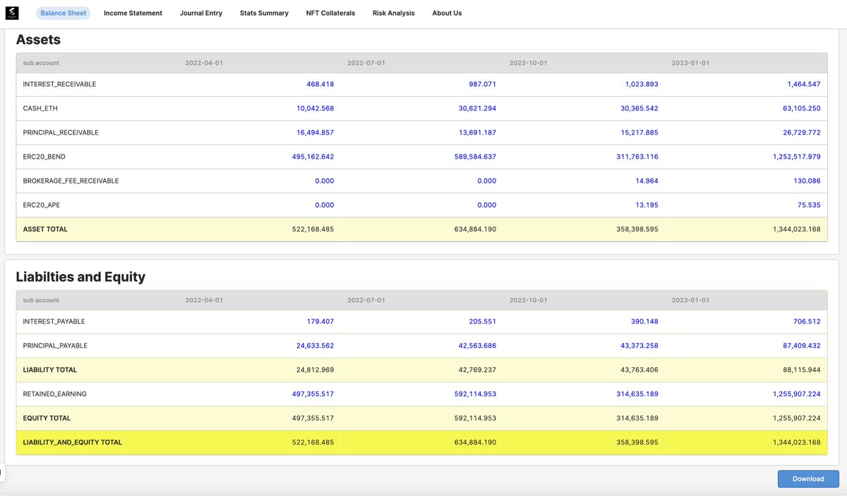The width and height of the screenshot is (847, 496).
Task: Click Assets table 2023-01-01 column header
Action: pos(690,63)
